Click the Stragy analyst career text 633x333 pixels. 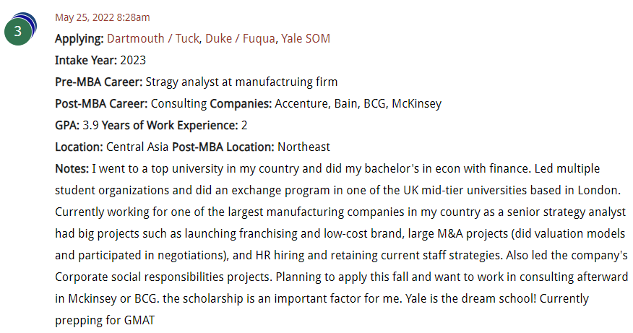point(241,82)
